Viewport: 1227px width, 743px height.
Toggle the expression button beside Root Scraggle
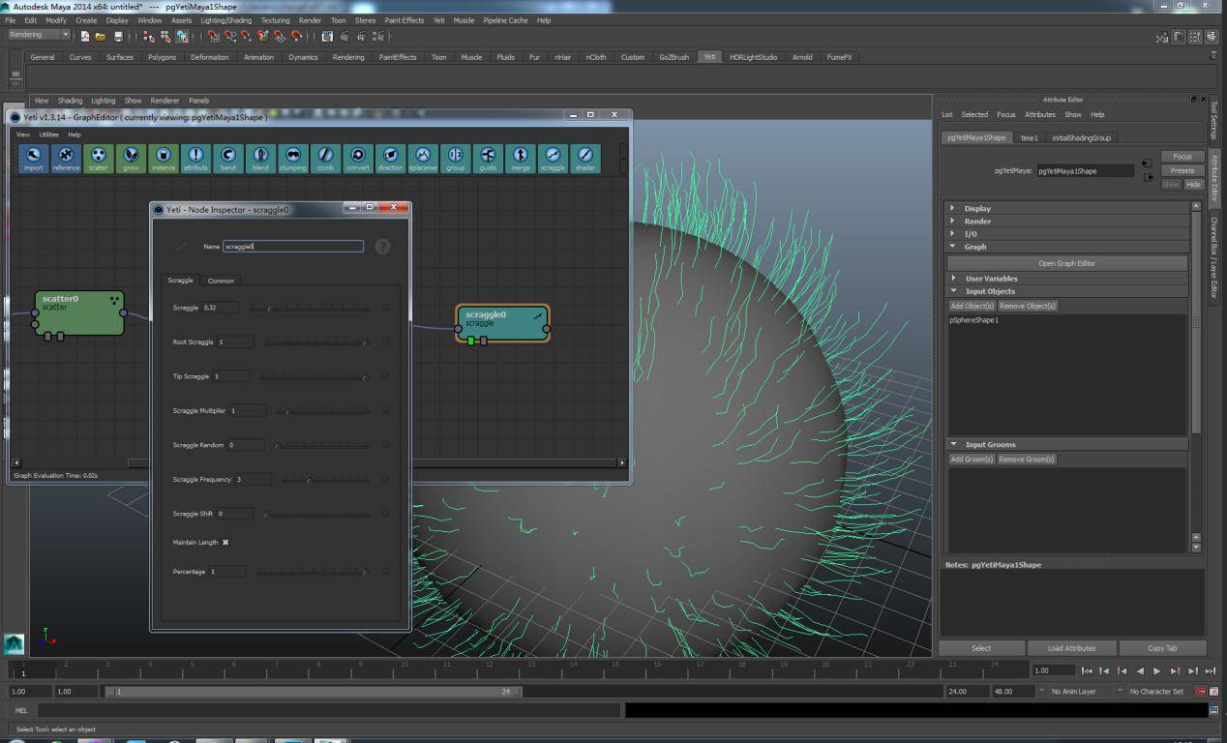[385, 342]
